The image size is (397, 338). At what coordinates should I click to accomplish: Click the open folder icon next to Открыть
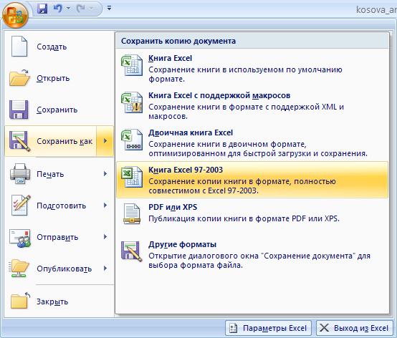[x=19, y=78]
